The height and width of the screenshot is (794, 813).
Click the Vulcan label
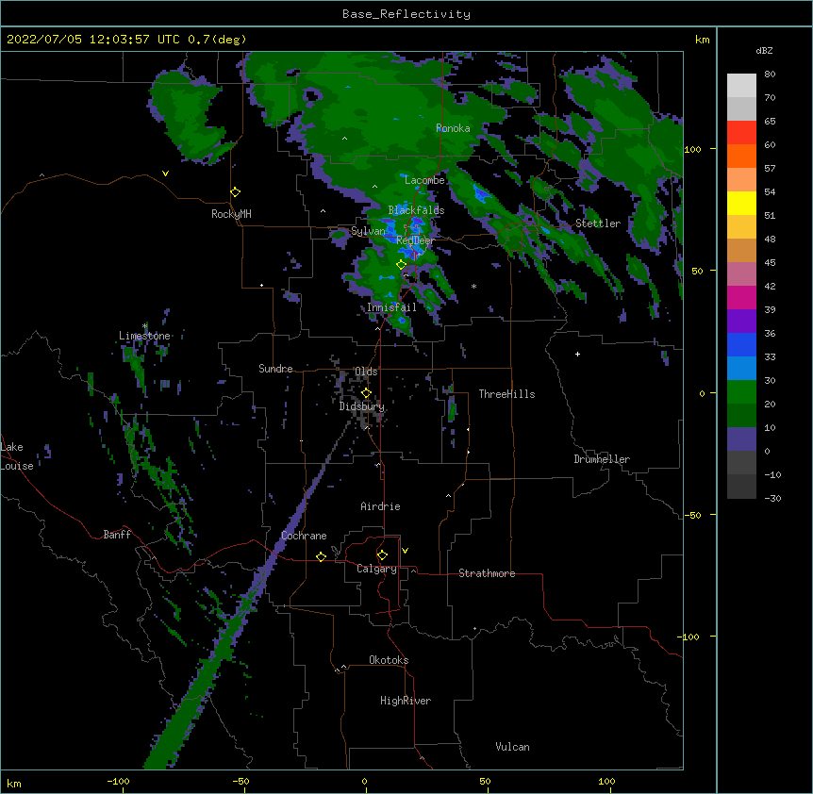pos(512,747)
